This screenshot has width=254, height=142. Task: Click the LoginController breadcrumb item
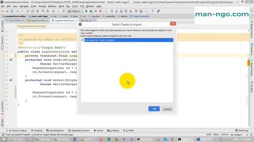pos(139,16)
